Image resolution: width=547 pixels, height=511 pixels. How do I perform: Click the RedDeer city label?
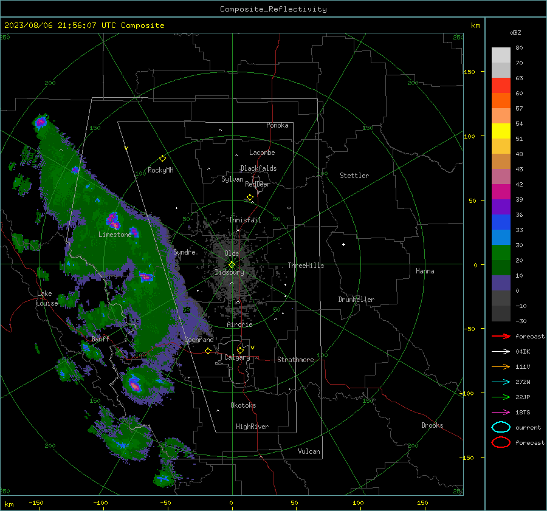coord(258,184)
